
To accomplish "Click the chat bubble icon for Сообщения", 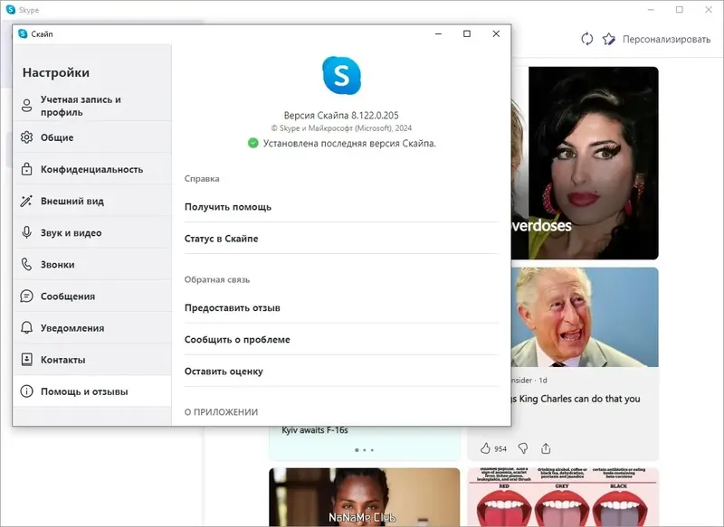I will 27,296.
